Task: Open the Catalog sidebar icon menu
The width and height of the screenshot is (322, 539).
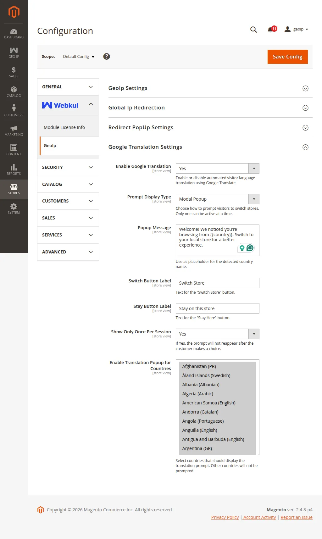Action: (x=14, y=92)
